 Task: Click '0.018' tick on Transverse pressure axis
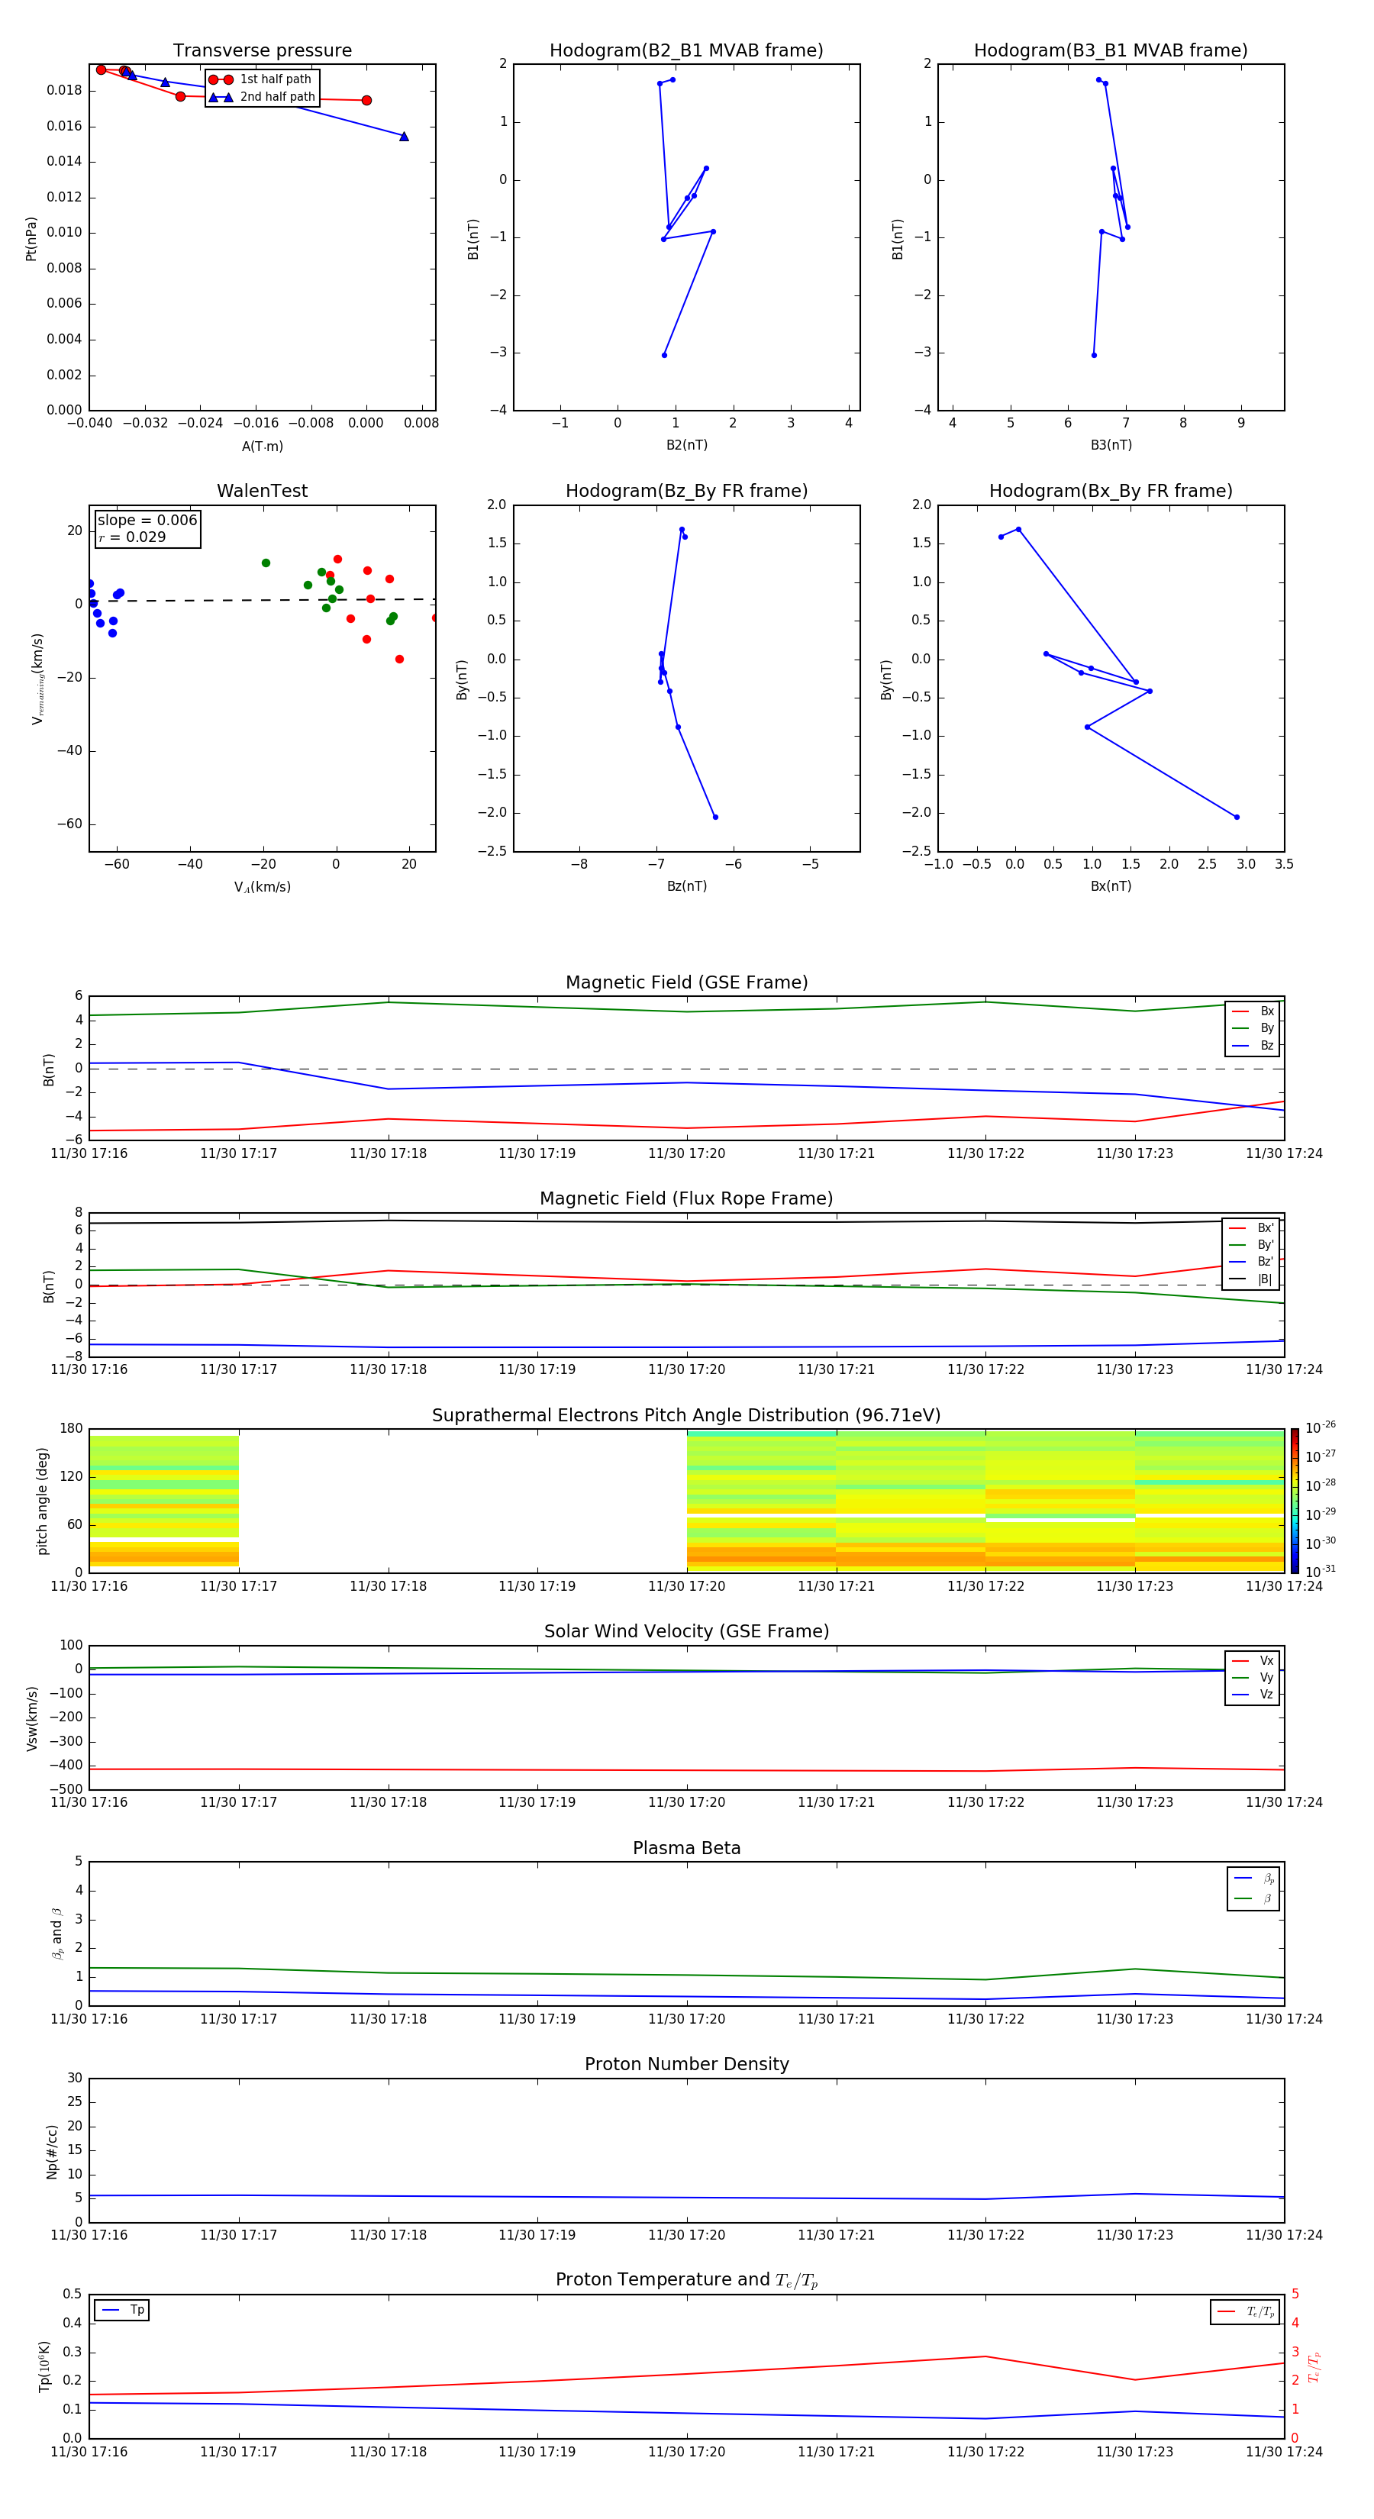pyautogui.click(x=65, y=90)
